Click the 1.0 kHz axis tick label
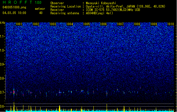The height and width of the screenshot is (112, 177). click(x=3, y=50)
